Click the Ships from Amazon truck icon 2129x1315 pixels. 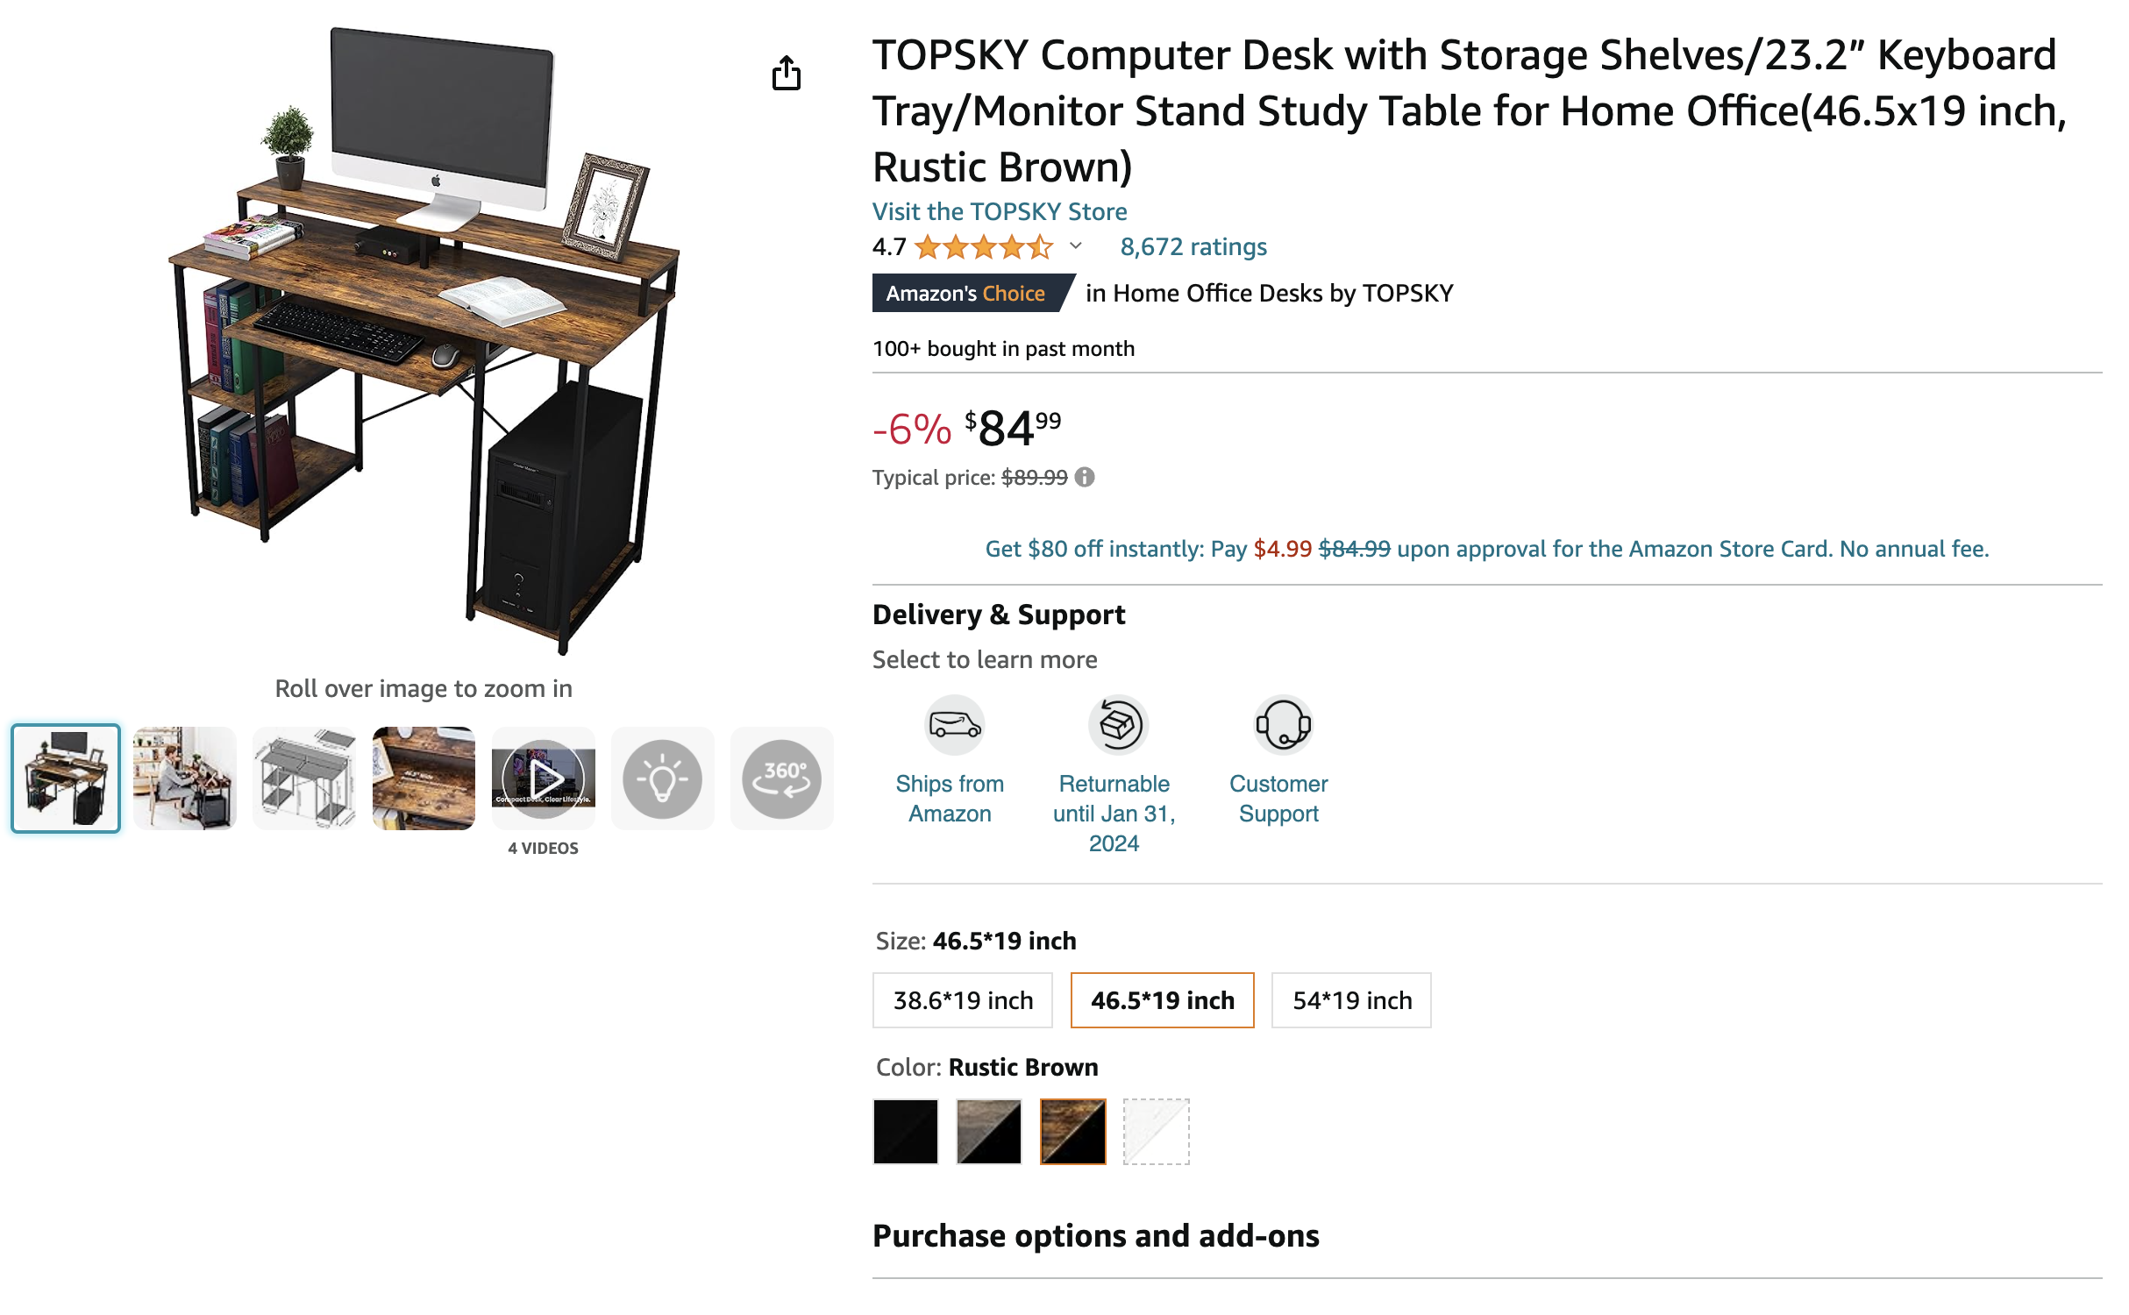[x=954, y=725]
